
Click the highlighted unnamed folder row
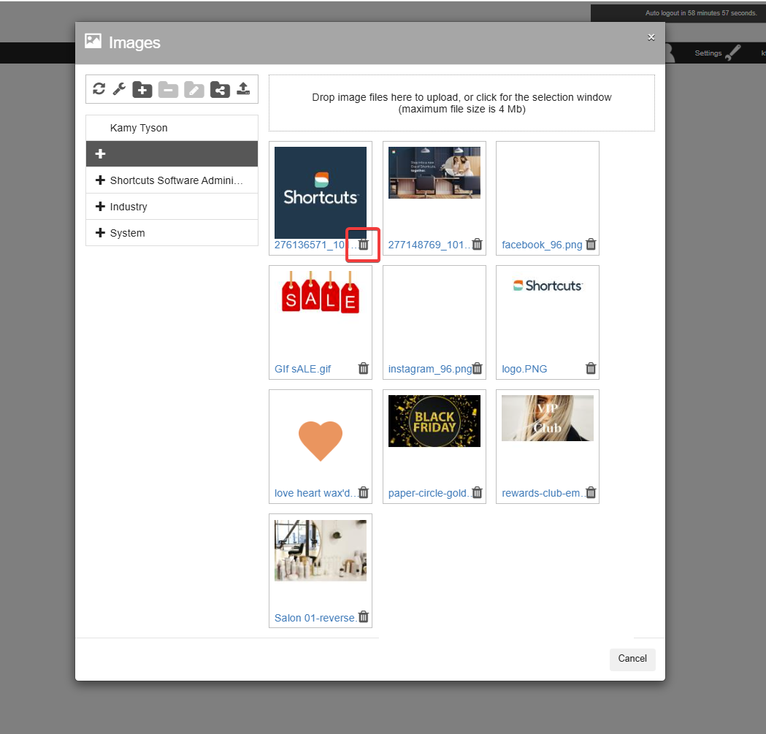click(172, 154)
